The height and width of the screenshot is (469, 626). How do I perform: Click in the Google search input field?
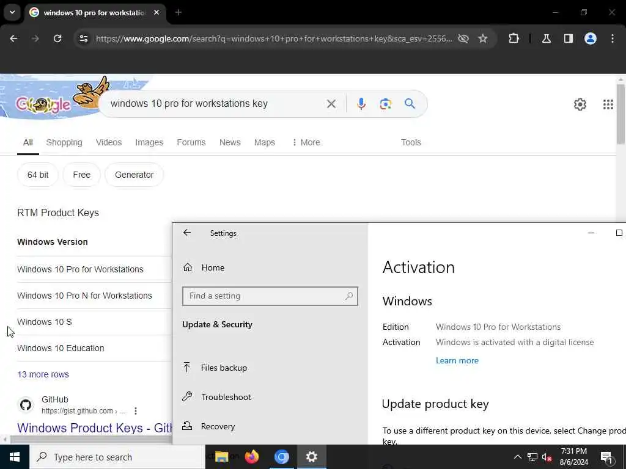216,104
